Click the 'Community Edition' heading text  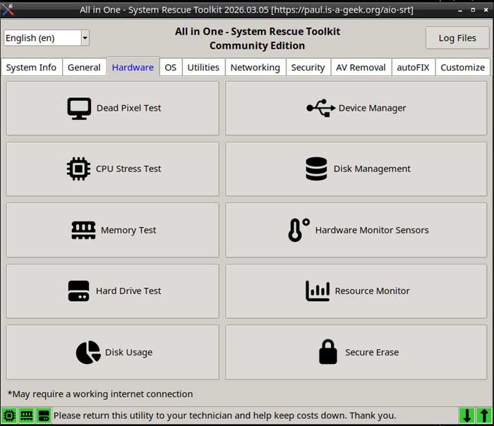click(x=257, y=46)
